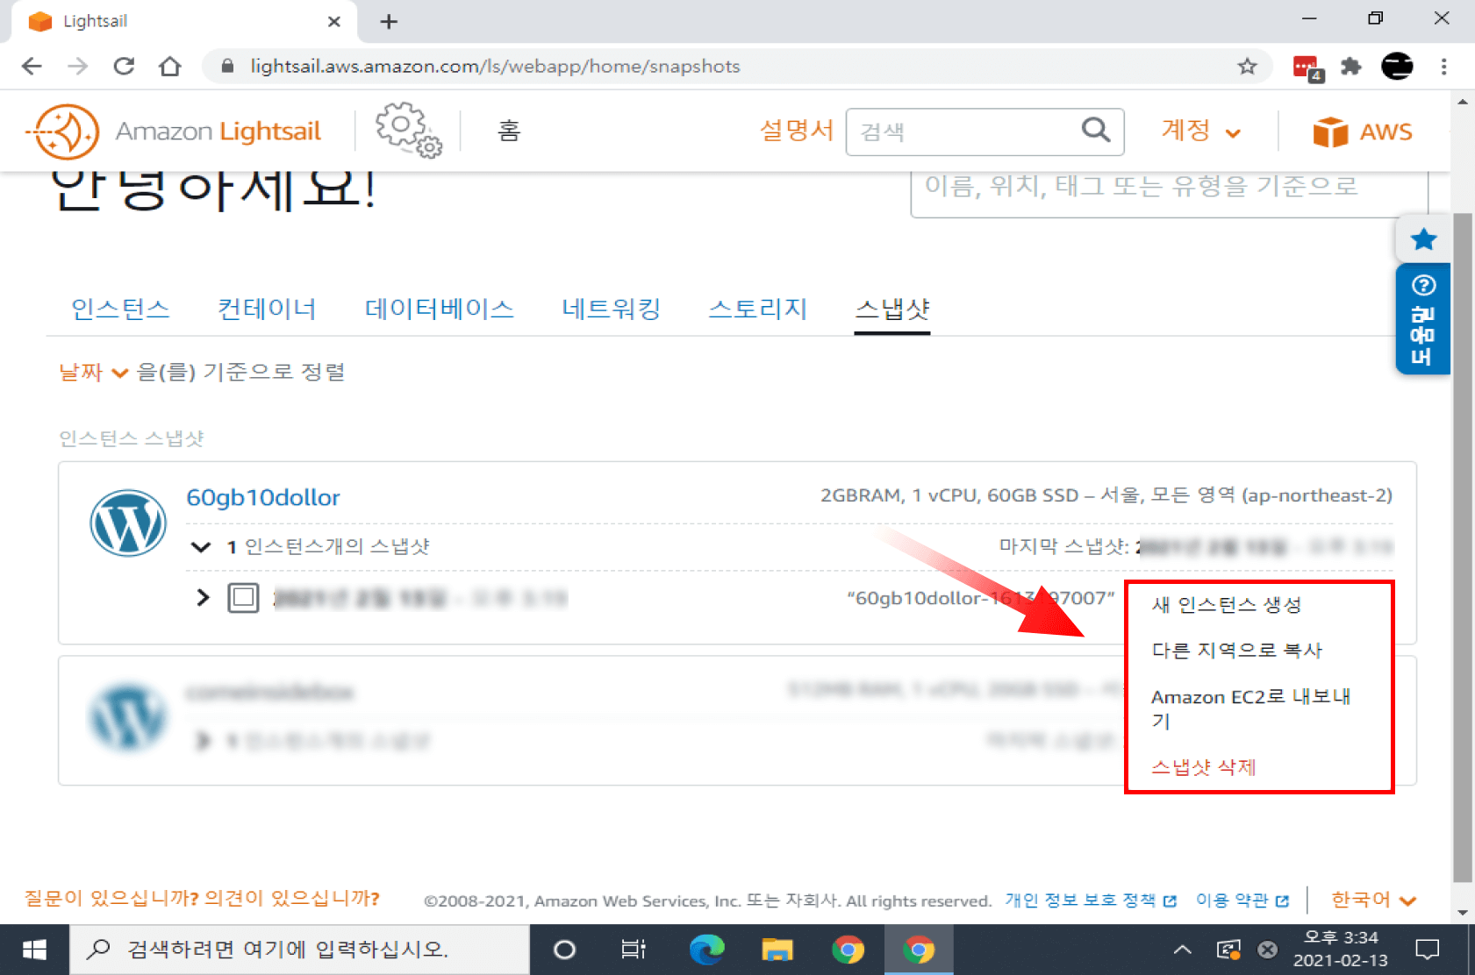The width and height of the screenshot is (1475, 975).
Task: Open the AWS console cube icon
Action: coord(1330,132)
